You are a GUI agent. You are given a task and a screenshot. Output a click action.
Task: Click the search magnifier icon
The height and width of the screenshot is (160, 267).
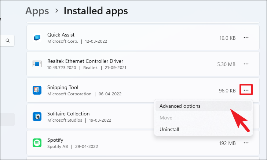pyautogui.click(x=8, y=41)
